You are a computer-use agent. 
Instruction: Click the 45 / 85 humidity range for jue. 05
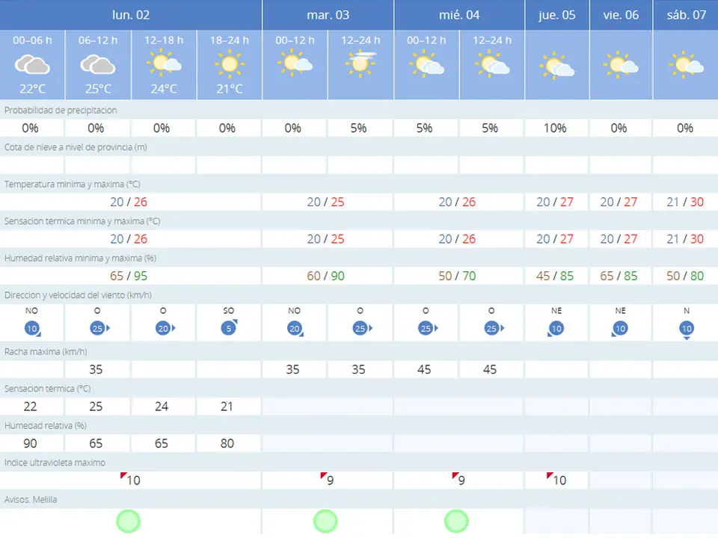(555, 276)
